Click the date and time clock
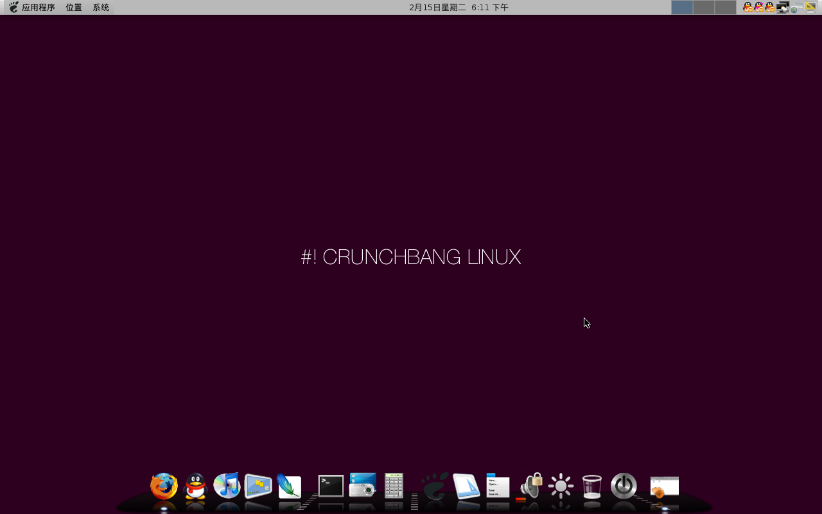 (x=459, y=8)
